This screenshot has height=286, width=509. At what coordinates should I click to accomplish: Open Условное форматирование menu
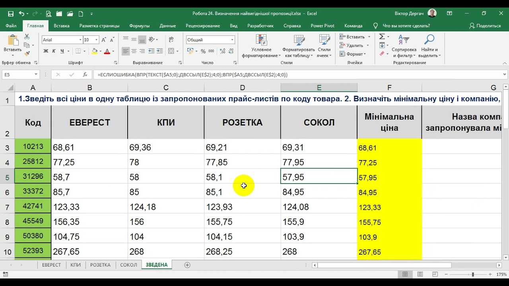click(262, 46)
